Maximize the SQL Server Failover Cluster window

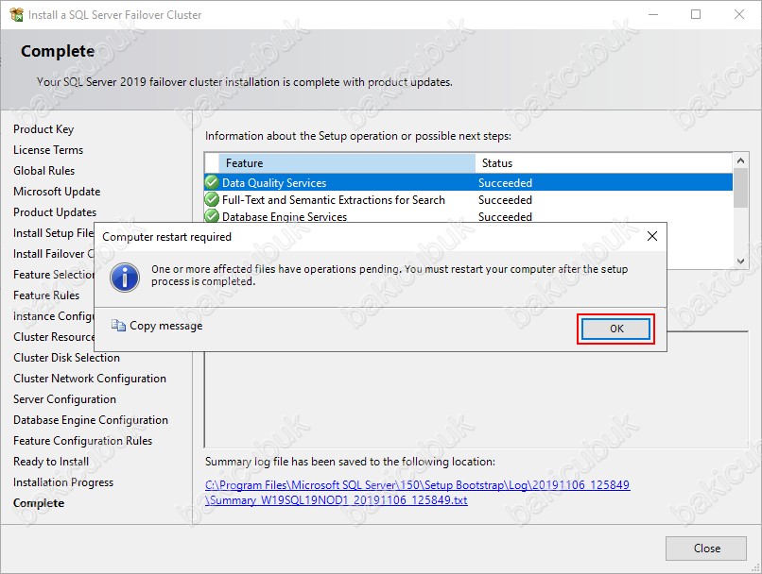pos(696,14)
